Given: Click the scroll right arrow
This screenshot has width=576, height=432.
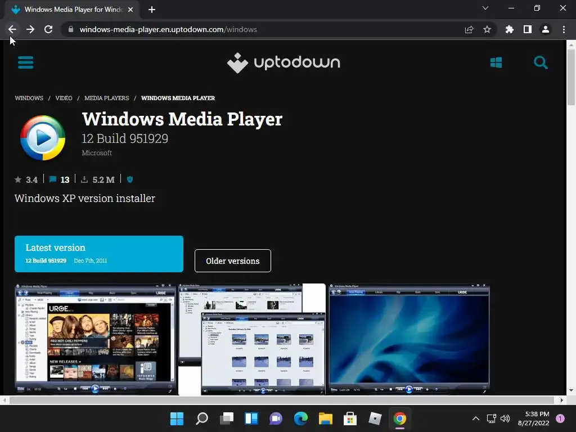Looking at the screenshot, I should pos(562,400).
